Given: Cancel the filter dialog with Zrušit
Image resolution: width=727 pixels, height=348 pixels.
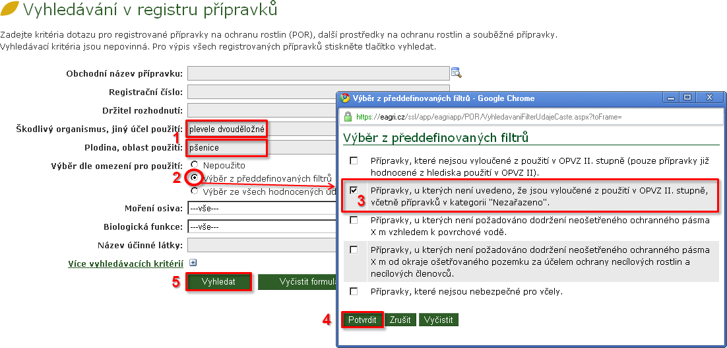Looking at the screenshot, I should pyautogui.click(x=400, y=320).
